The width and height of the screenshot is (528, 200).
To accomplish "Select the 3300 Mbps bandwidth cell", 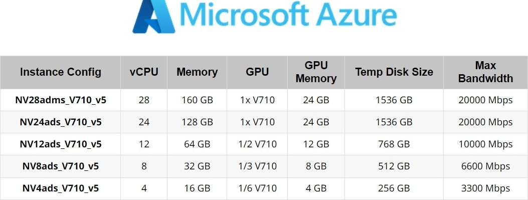I will pyautogui.click(x=485, y=188).
